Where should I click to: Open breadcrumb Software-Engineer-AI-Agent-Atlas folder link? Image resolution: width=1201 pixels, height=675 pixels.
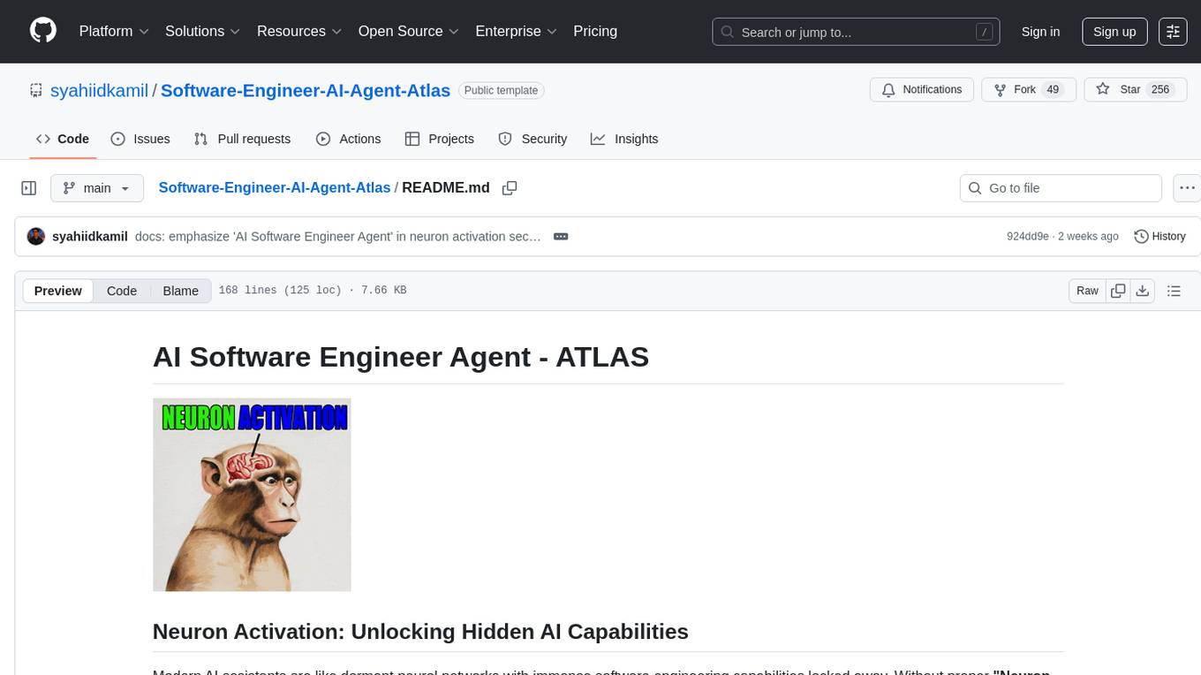275,187
